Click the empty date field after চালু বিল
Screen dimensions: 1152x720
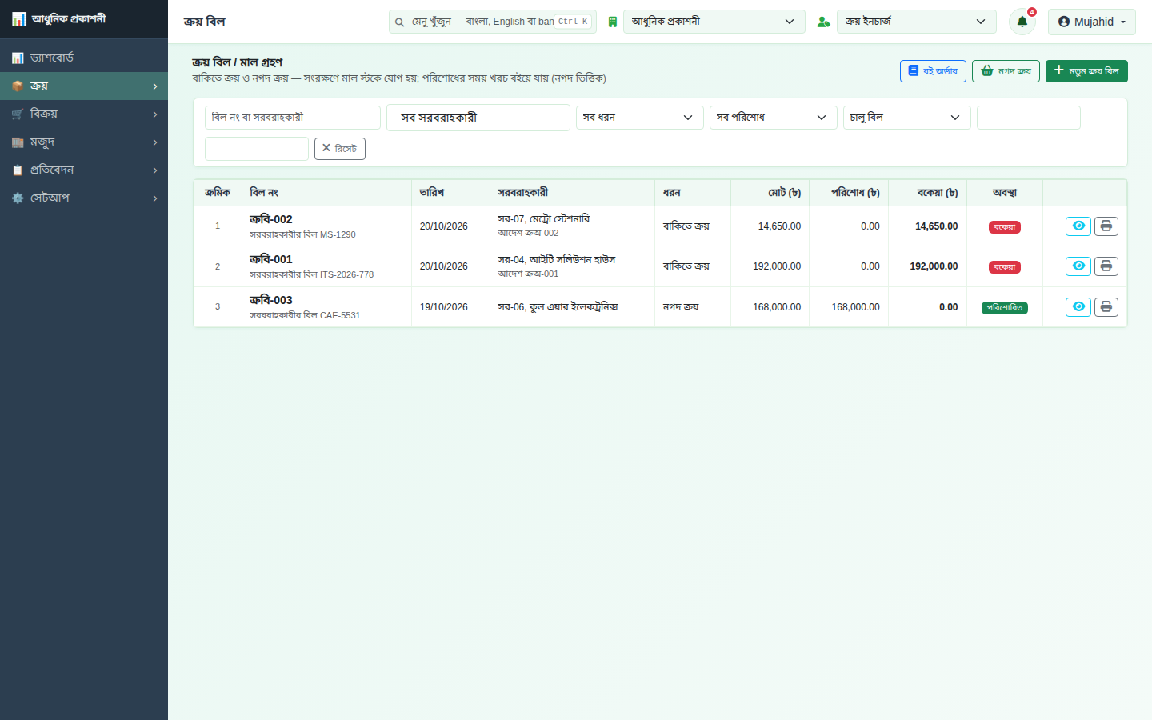click(1028, 118)
